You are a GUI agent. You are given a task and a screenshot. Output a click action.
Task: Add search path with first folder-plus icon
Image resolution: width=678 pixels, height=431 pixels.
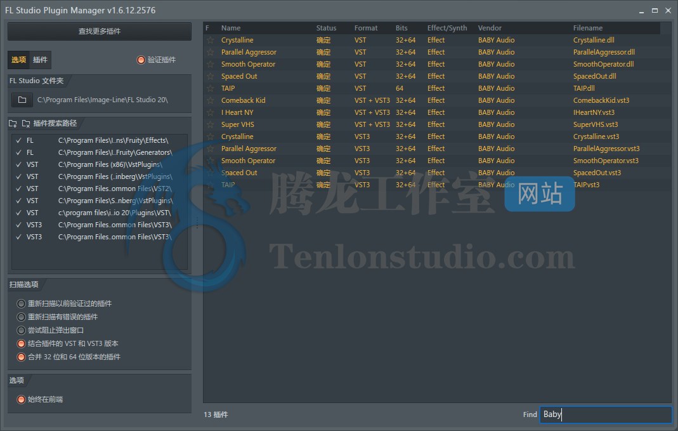(x=13, y=124)
